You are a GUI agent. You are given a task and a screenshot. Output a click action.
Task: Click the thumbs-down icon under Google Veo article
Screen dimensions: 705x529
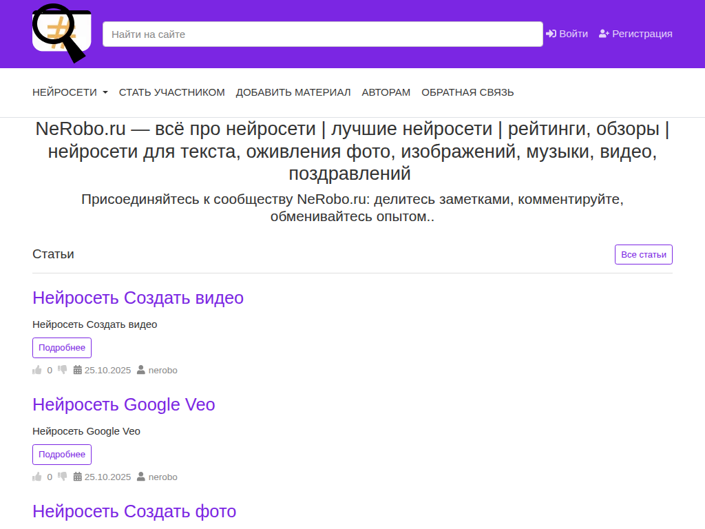coord(62,475)
